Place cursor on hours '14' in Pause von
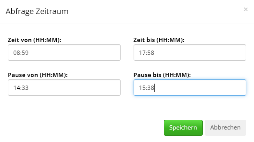Screen dimensions: 254x142 [16, 88]
